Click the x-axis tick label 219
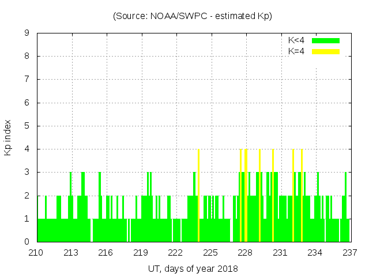The height and width of the screenshot is (277, 369). pos(141,253)
